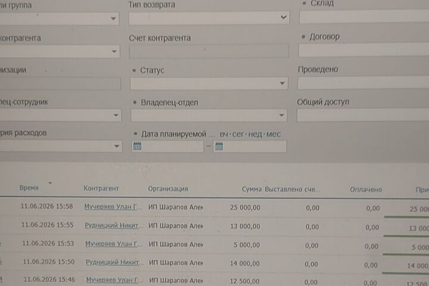This screenshot has width=429, height=286.
Task: Click ИП Шарапов cell in 15:55 row
Action: tap(176, 226)
